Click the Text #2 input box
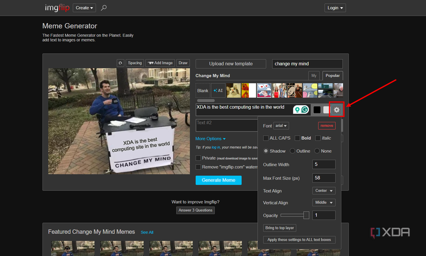The height and width of the screenshot is (256, 426). click(227, 125)
